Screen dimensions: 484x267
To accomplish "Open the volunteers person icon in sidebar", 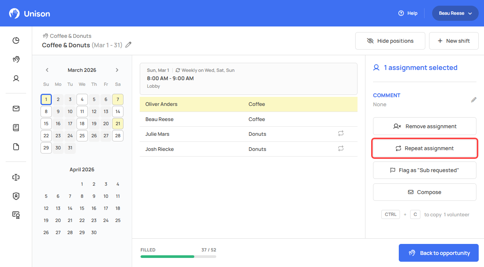I will point(16,78).
